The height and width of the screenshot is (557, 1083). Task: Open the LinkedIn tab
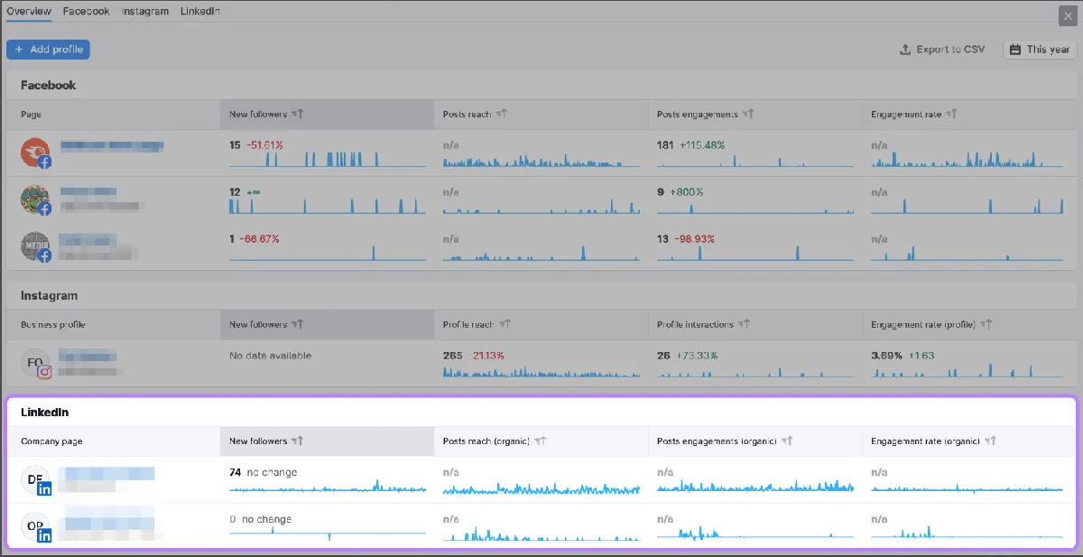(x=200, y=12)
